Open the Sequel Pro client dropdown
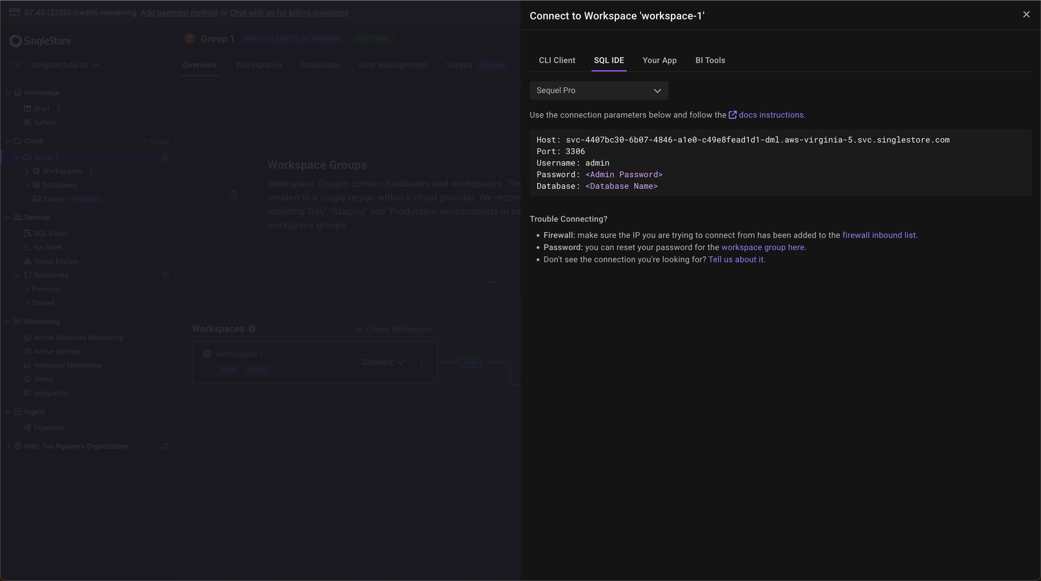This screenshot has height=581, width=1041. [599, 90]
